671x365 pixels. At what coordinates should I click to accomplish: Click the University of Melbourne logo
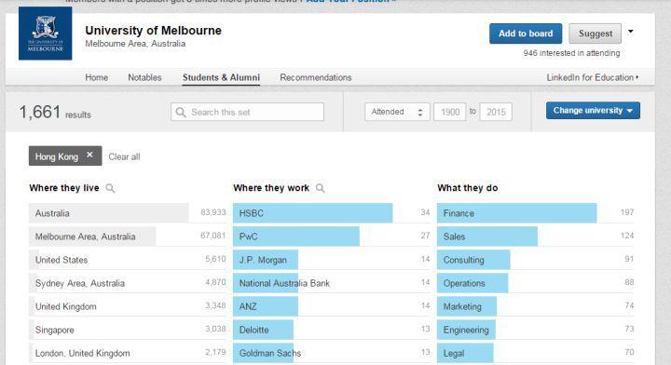[46, 34]
